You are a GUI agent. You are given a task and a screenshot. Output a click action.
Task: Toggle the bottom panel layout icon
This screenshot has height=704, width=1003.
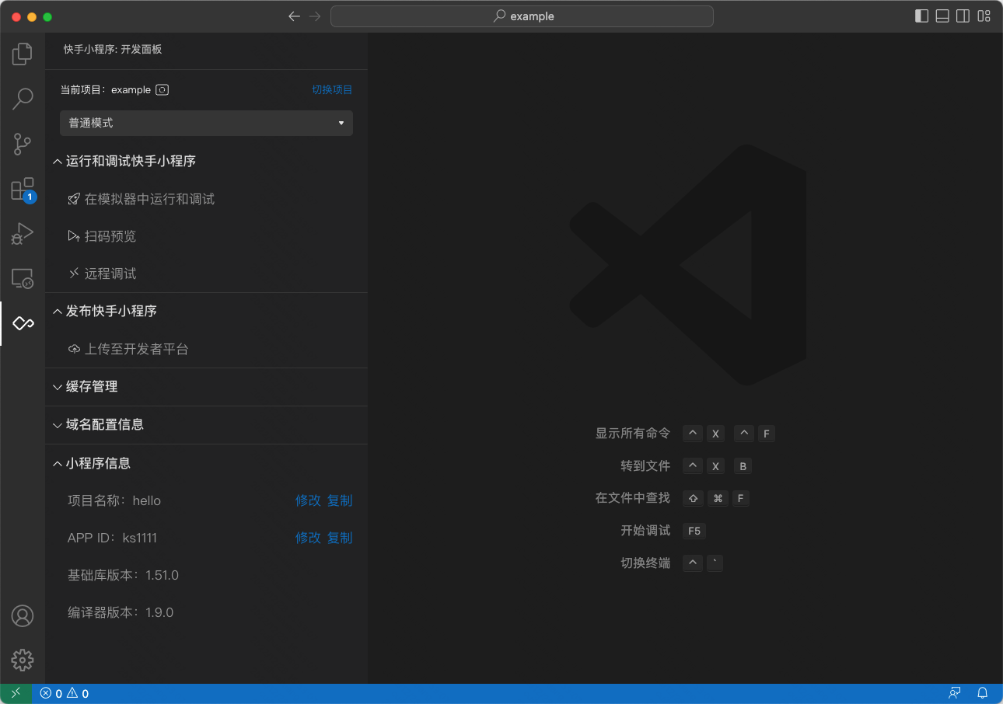point(942,16)
